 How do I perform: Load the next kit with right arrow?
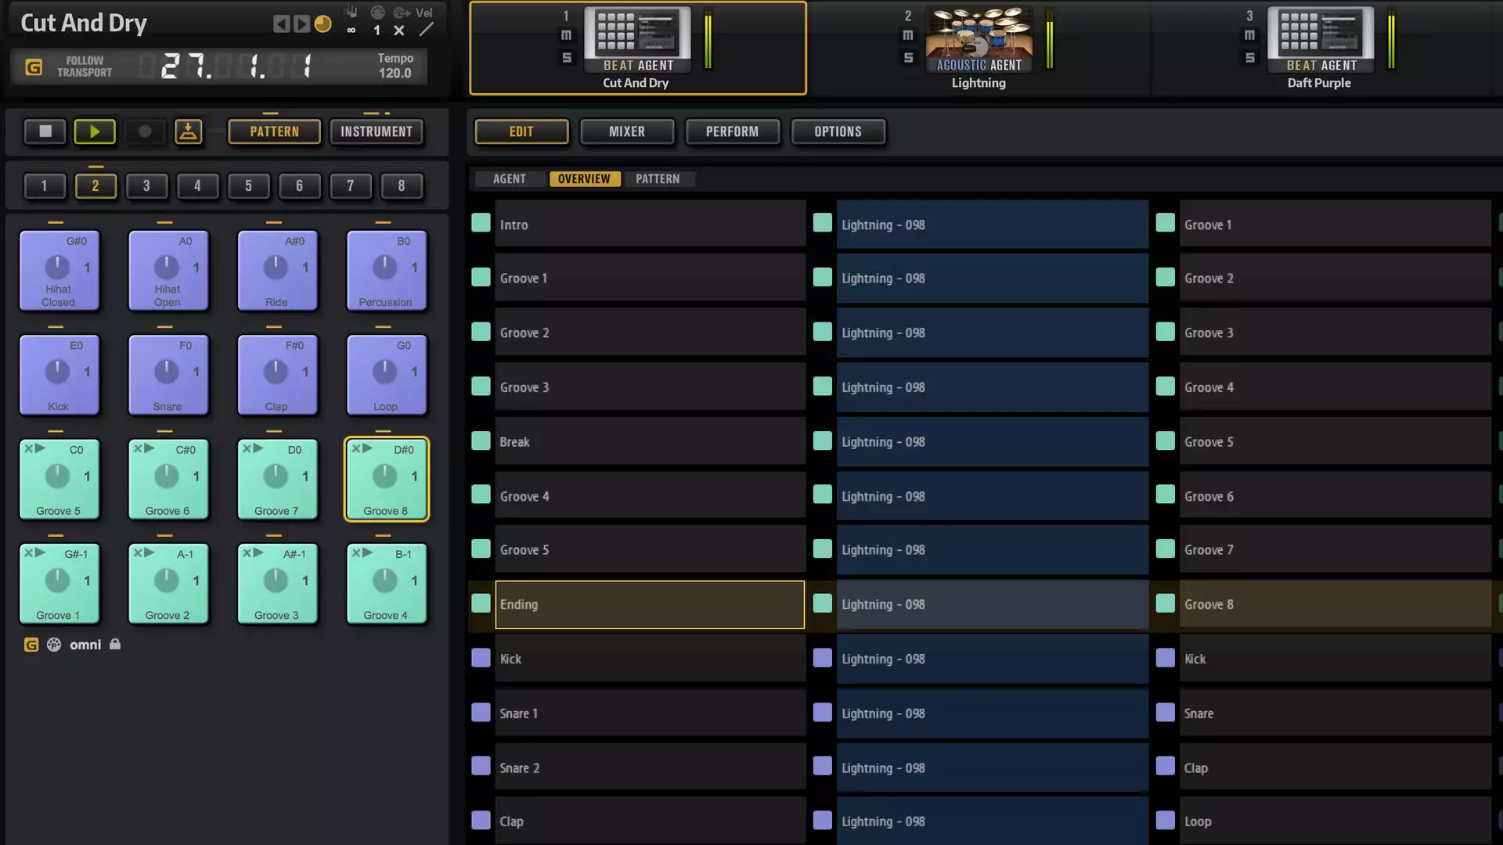(301, 24)
